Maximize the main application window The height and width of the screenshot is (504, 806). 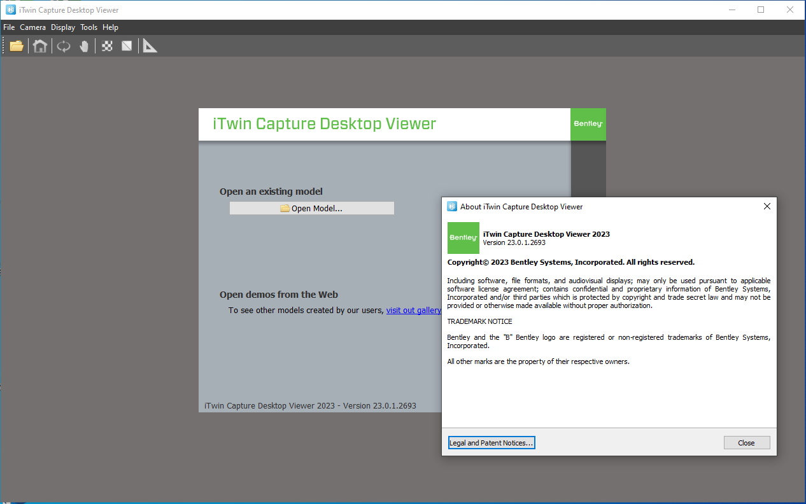tap(761, 10)
